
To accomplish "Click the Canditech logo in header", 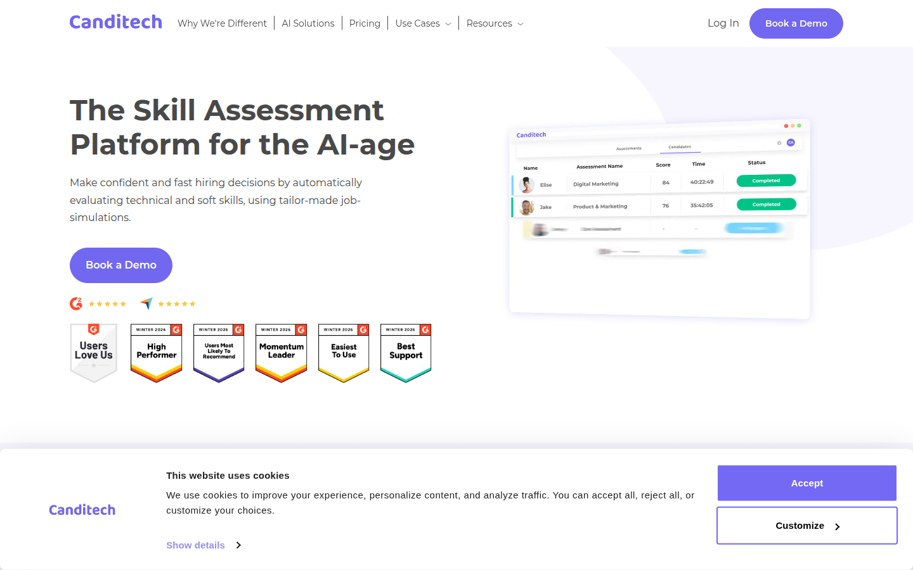I will [x=115, y=22].
